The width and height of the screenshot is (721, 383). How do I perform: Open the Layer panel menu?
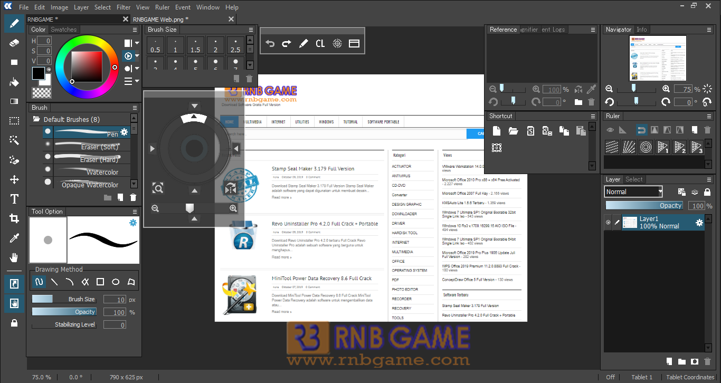(709, 179)
